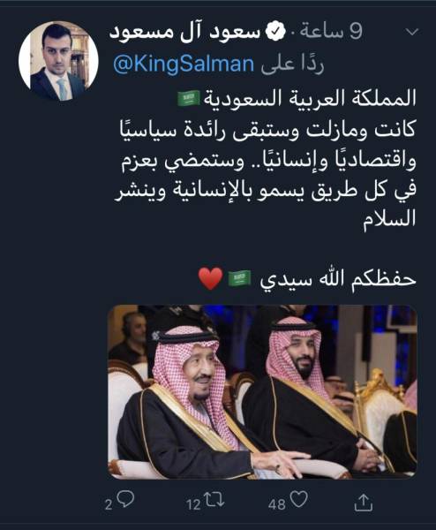Click the verified badge checkmark
436x530 pixels.
pos(275,32)
